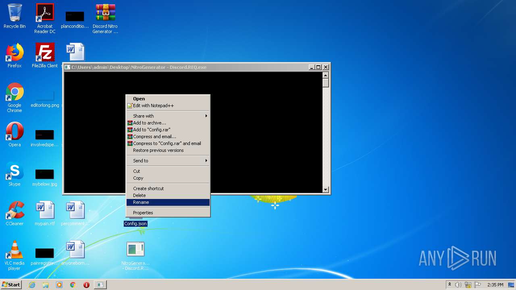The width and height of the screenshot is (516, 290).
Task: Select the involvedspe file on desktop
Action: 45,138
